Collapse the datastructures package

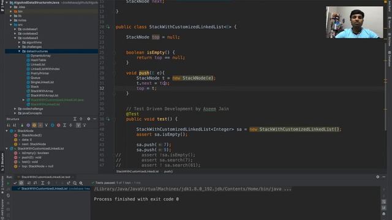coord(19,51)
